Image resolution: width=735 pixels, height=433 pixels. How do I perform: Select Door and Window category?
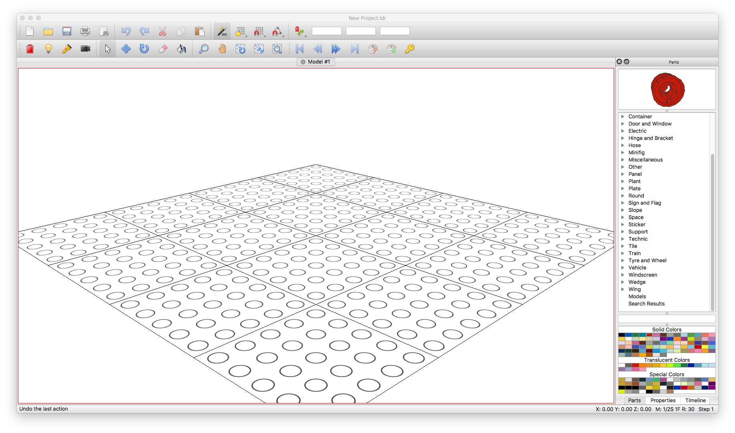tap(650, 124)
